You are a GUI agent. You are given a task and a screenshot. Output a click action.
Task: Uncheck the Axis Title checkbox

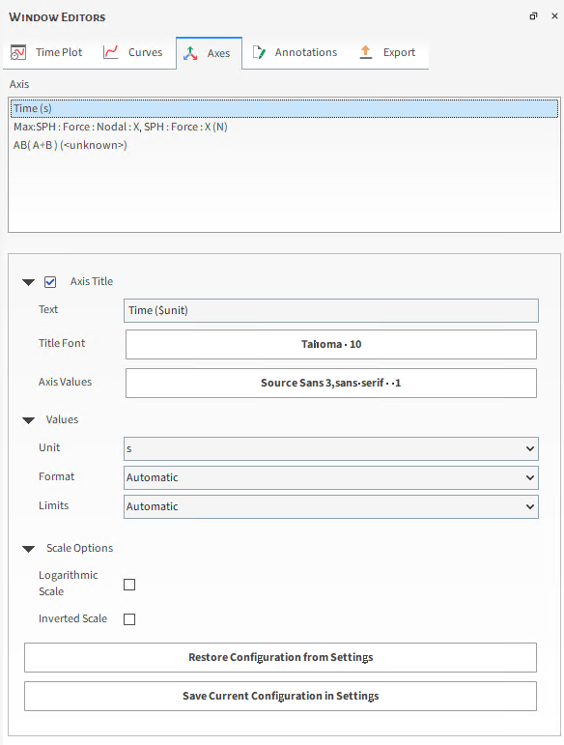(x=50, y=282)
